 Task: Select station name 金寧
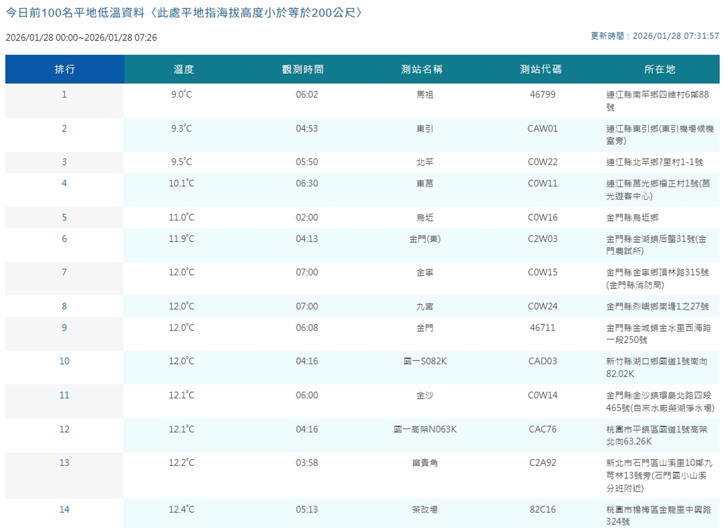tap(425, 273)
